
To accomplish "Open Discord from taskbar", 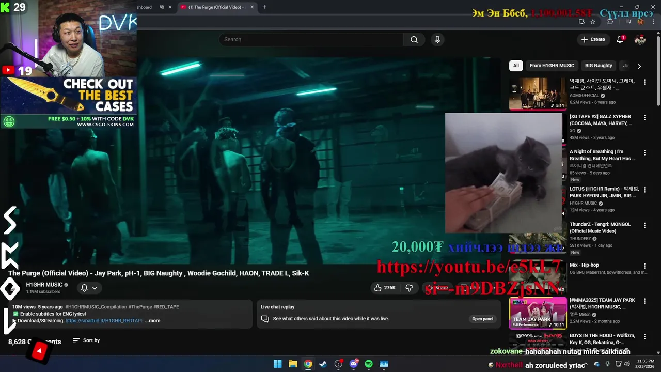I will pyautogui.click(x=354, y=364).
